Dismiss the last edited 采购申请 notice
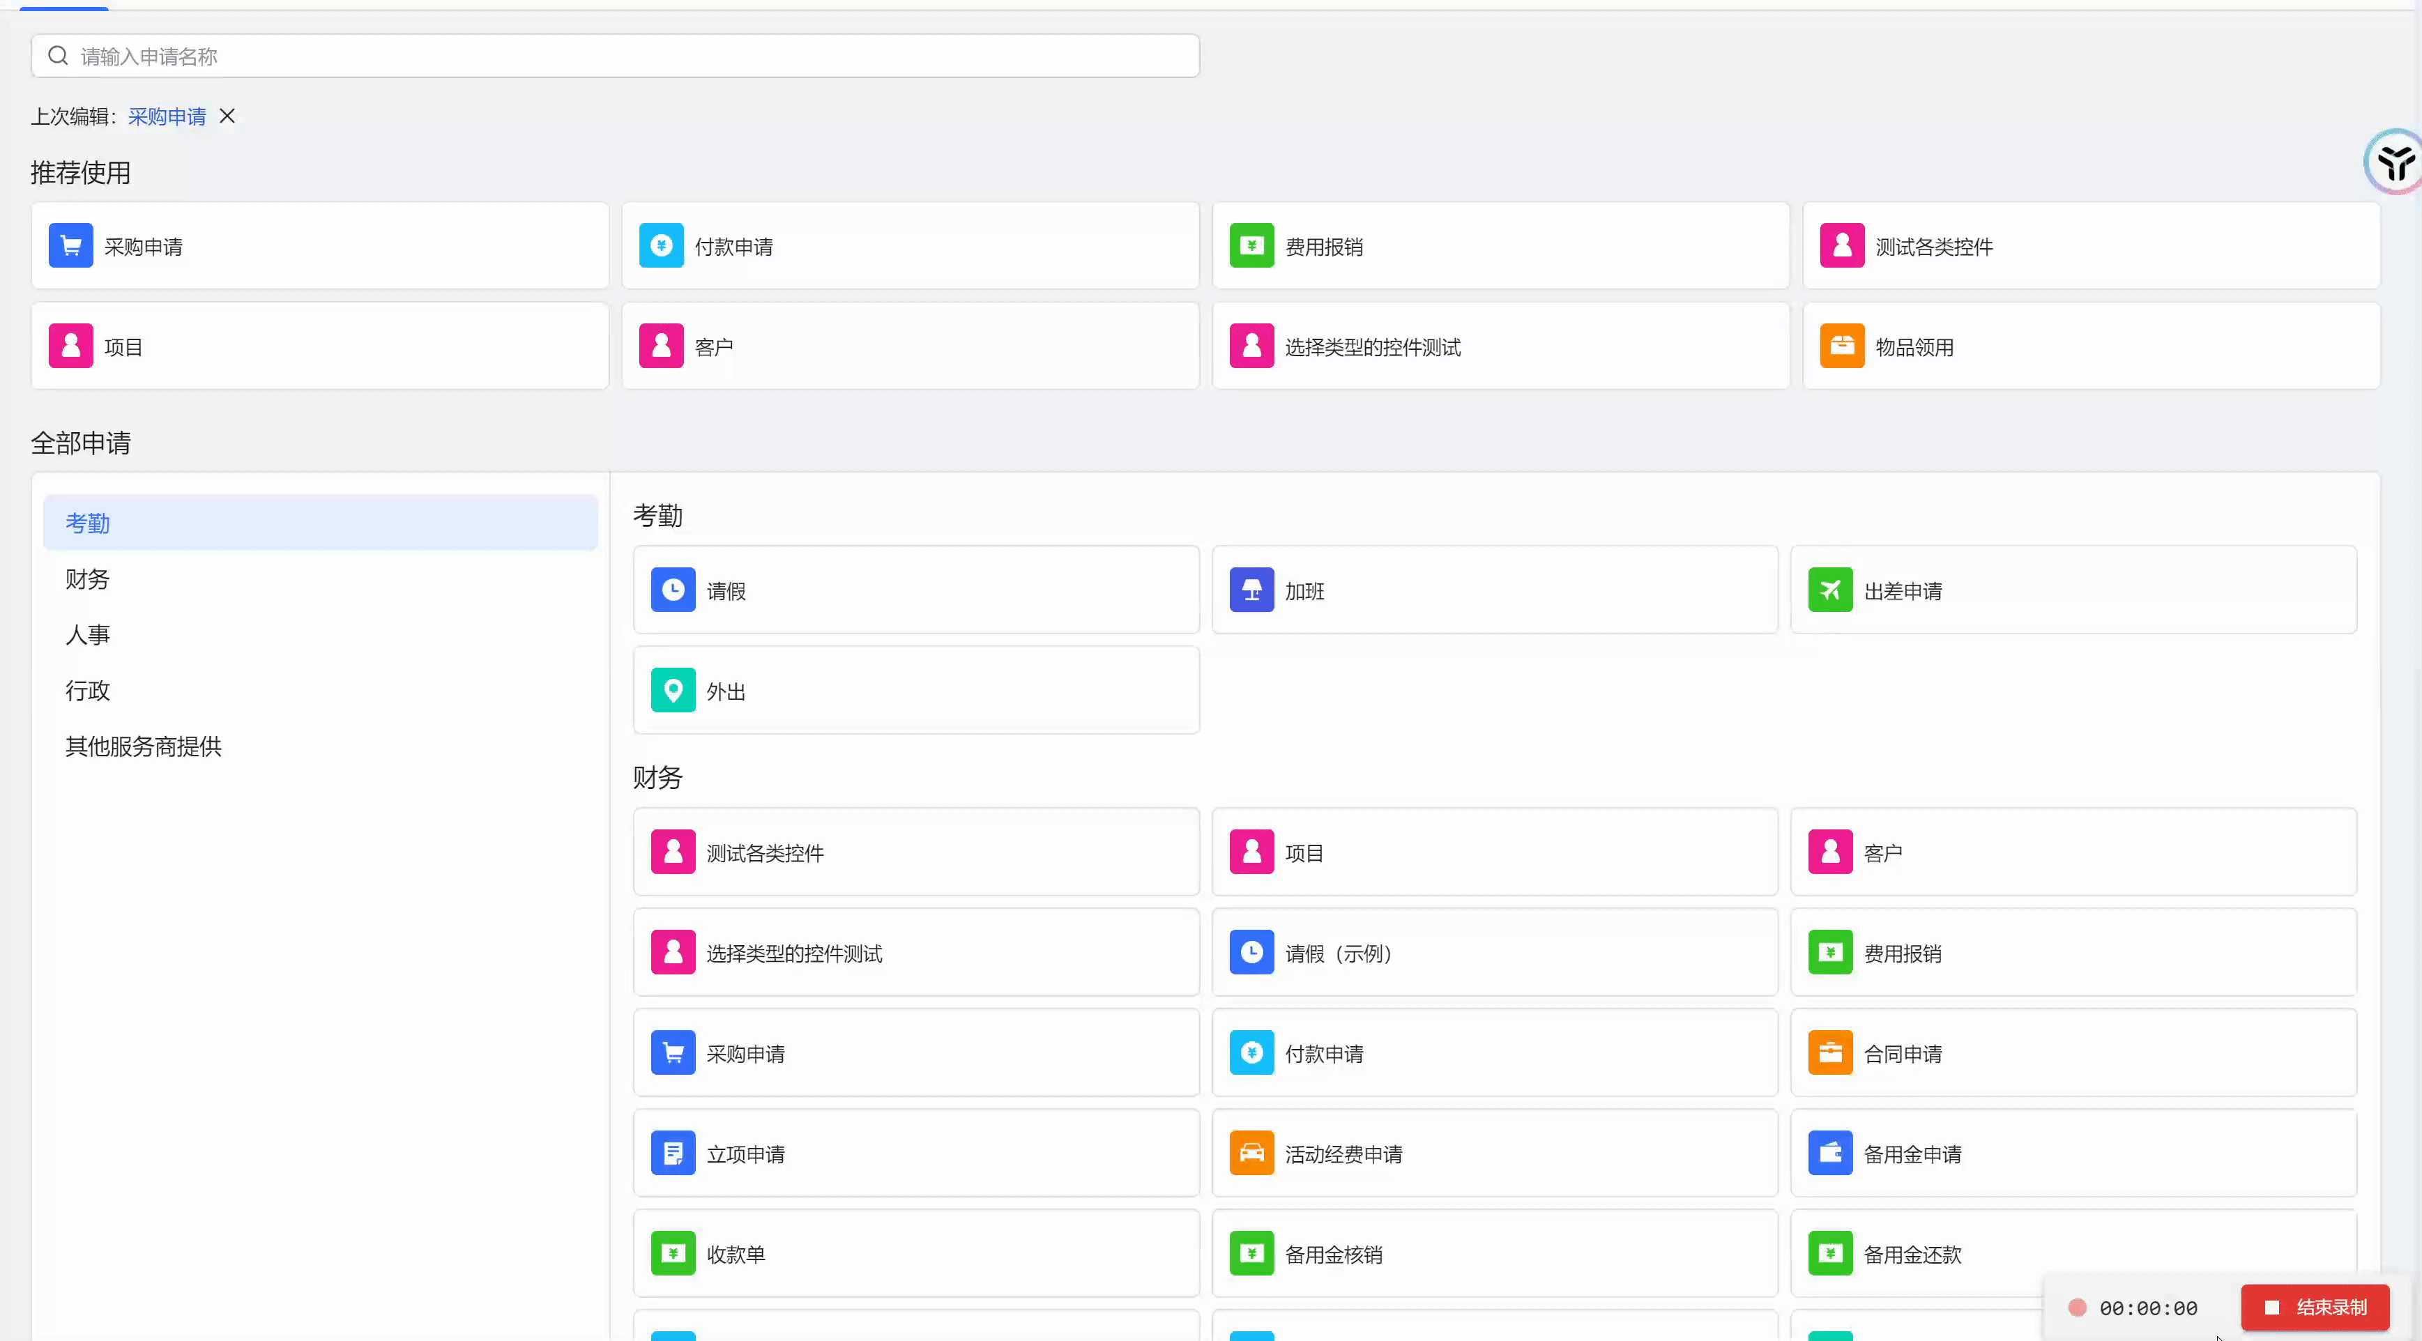 coord(227,116)
